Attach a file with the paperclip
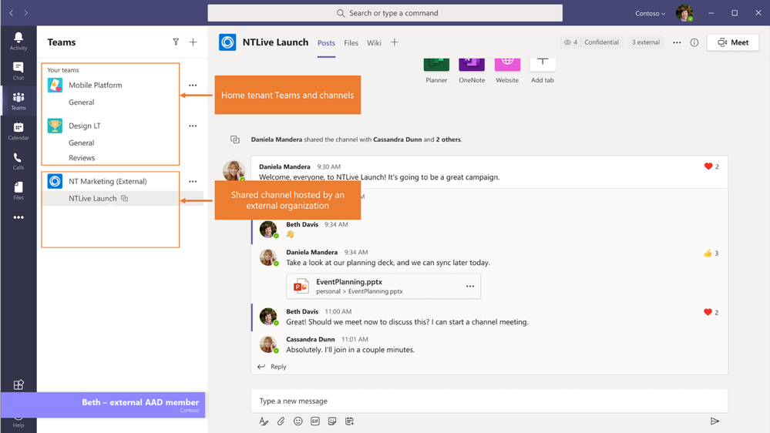Image resolution: width=770 pixels, height=433 pixels. (281, 421)
